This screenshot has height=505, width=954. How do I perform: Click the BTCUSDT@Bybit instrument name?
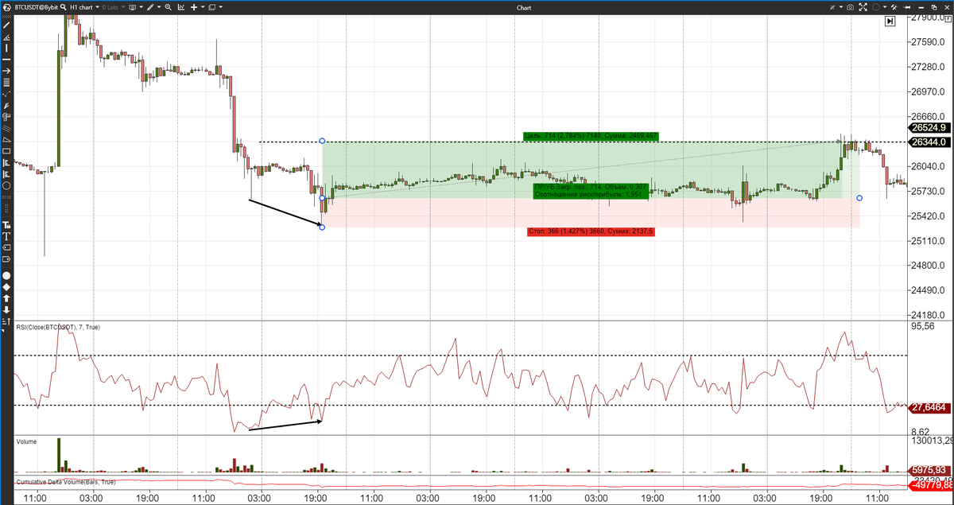coord(37,7)
